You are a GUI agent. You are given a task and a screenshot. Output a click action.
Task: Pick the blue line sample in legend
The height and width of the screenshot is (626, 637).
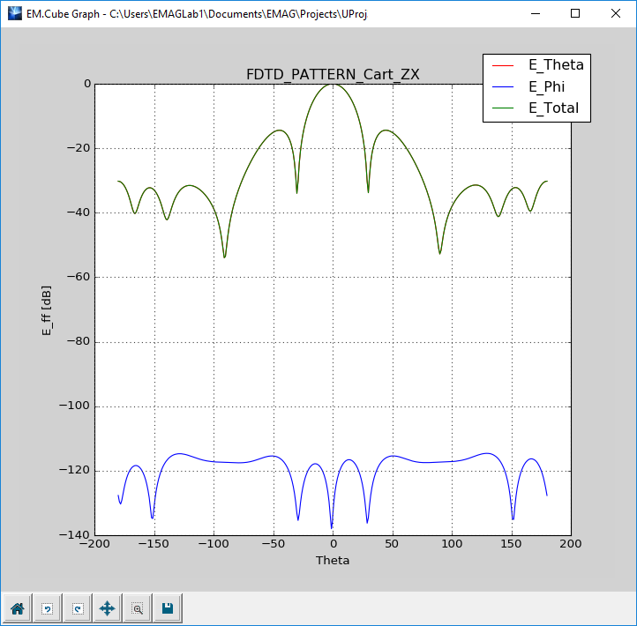(503, 87)
